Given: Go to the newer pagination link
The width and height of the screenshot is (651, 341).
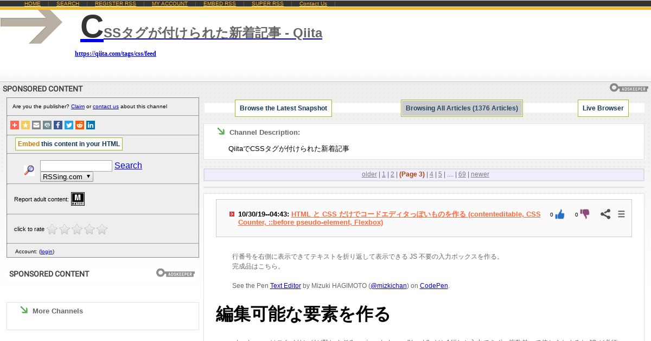Looking at the screenshot, I should 480,174.
